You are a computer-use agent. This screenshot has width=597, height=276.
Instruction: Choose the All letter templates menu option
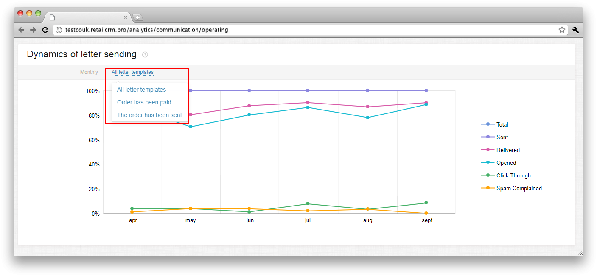[x=141, y=90]
